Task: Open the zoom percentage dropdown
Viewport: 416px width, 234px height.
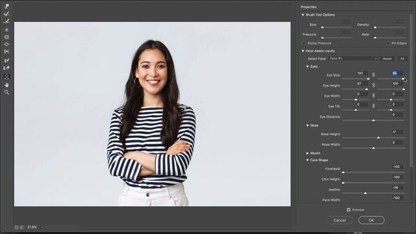Action: click(42, 227)
